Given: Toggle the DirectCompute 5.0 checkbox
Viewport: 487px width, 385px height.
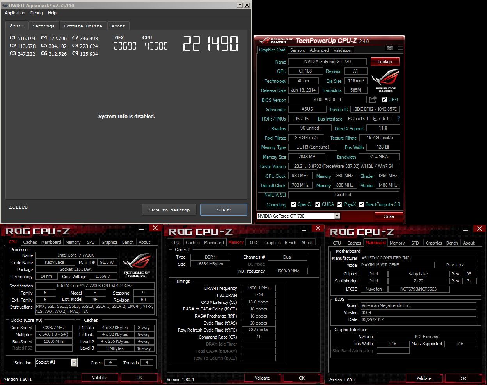Looking at the screenshot, I should [x=361, y=204].
